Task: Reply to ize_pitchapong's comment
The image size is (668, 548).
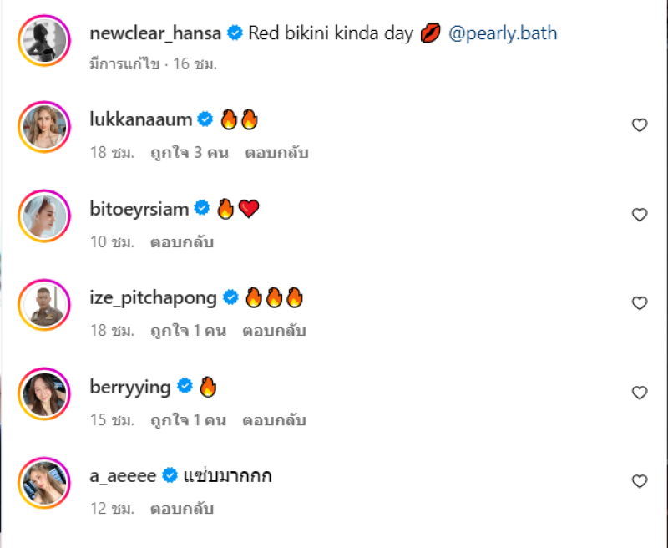Action: [x=275, y=331]
